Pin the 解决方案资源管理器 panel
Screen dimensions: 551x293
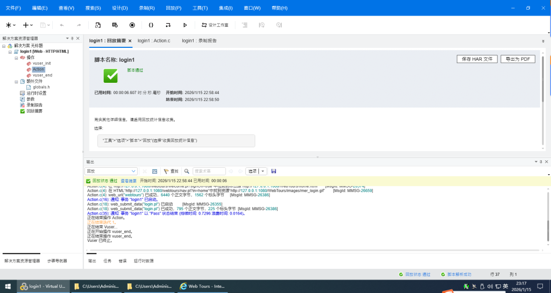[x=72, y=38]
